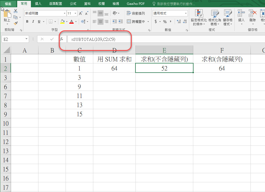Apply yellow fill color bucket

[63, 22]
